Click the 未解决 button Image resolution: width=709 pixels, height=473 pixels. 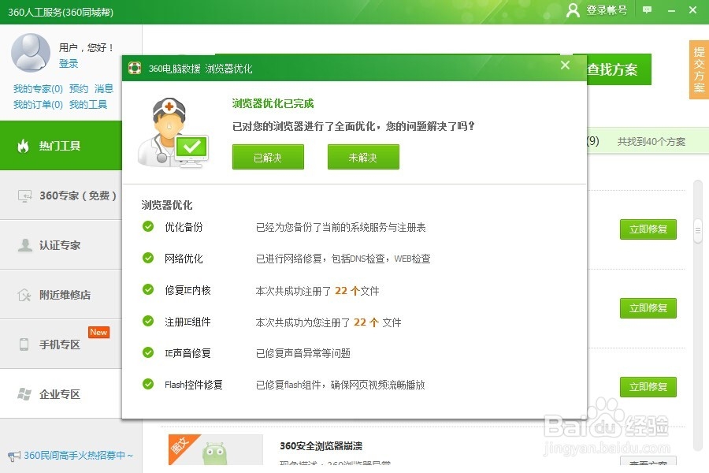[363, 157]
